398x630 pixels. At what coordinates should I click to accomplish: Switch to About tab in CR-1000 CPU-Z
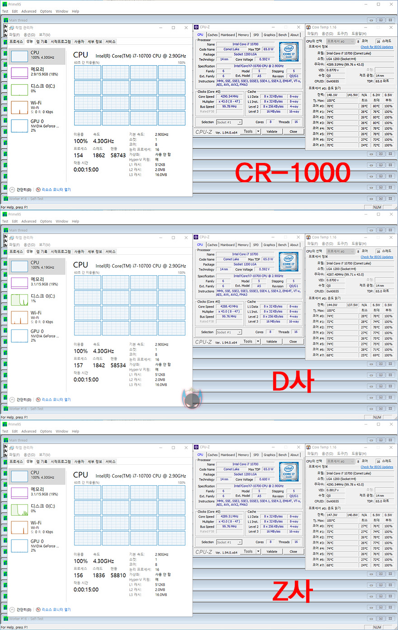[x=294, y=35]
